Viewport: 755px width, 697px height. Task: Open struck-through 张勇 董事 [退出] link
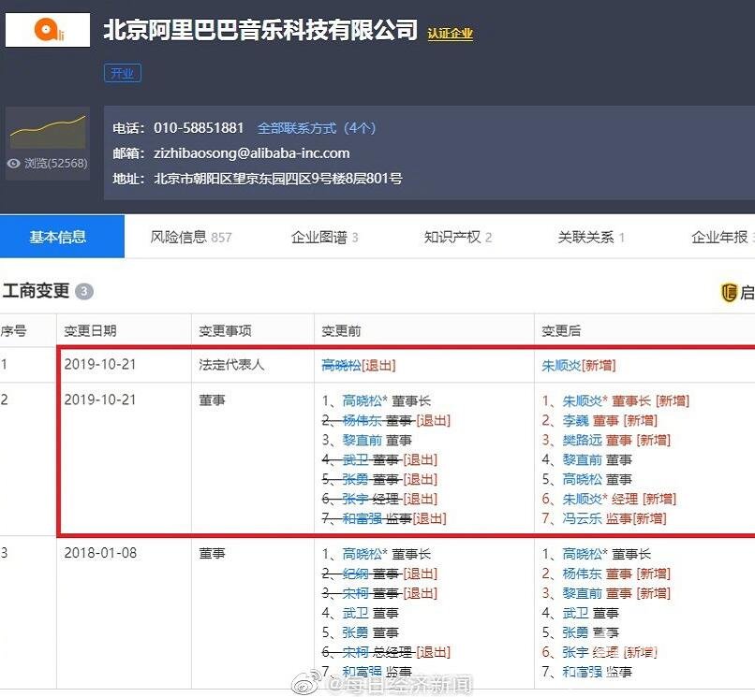[x=379, y=479]
